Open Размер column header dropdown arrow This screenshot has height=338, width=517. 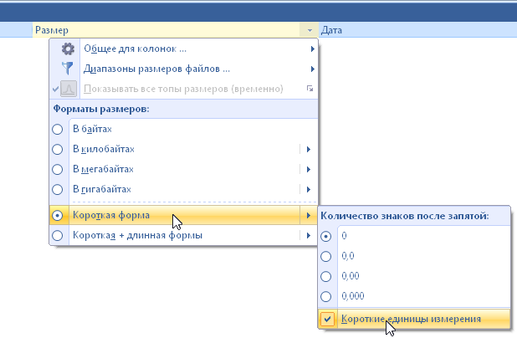(x=310, y=30)
